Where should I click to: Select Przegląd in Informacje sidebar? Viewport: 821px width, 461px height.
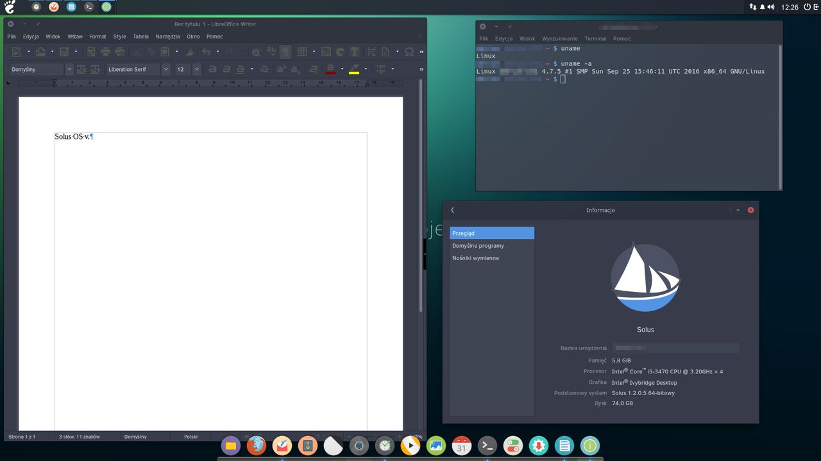click(x=492, y=233)
